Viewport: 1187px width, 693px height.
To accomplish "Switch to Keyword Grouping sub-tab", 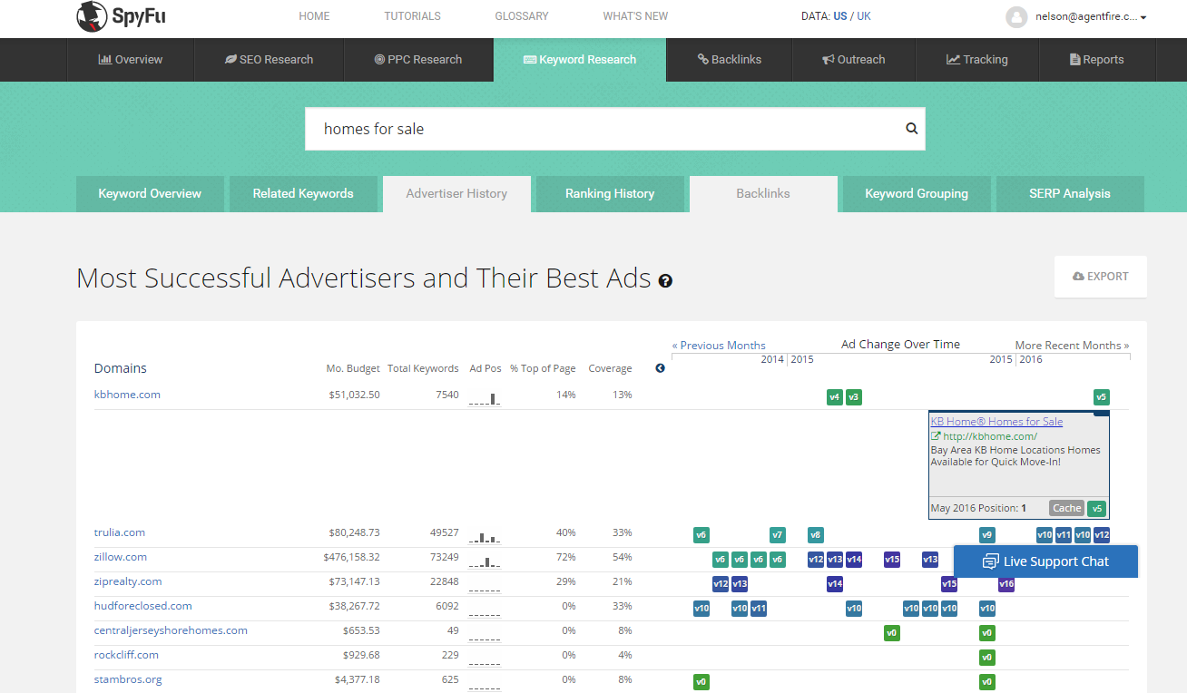I will point(917,193).
